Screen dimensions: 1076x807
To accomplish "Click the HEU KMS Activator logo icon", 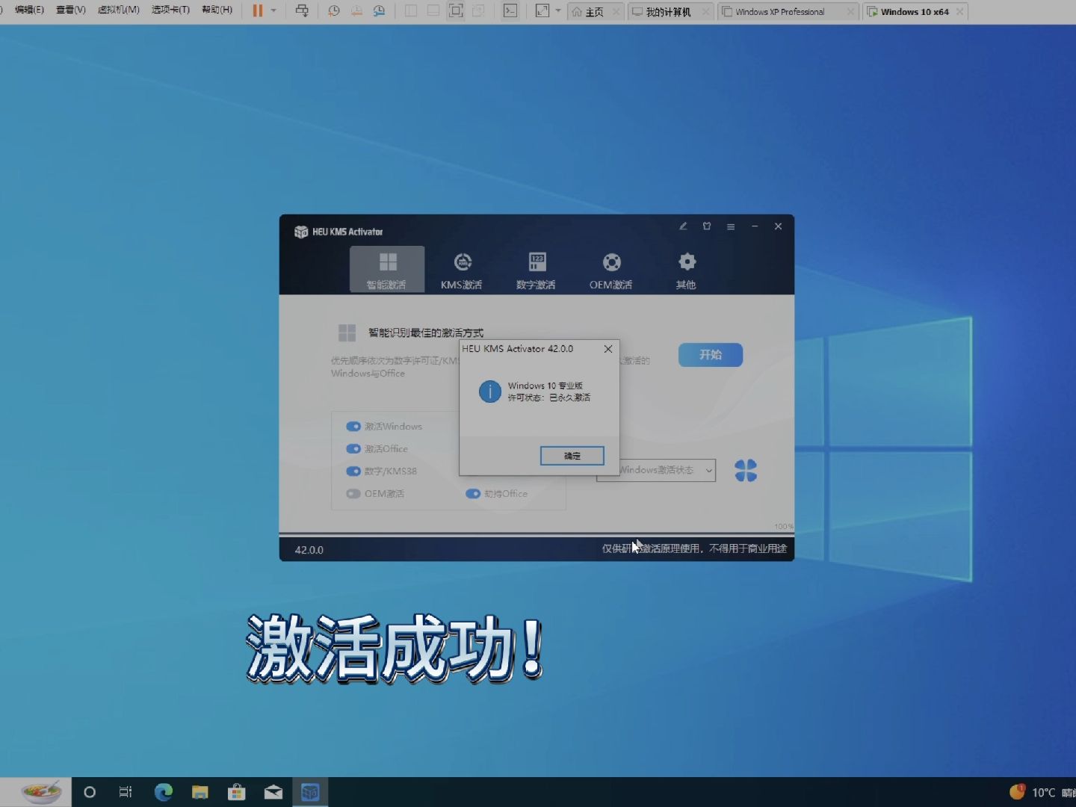I will pyautogui.click(x=301, y=232).
